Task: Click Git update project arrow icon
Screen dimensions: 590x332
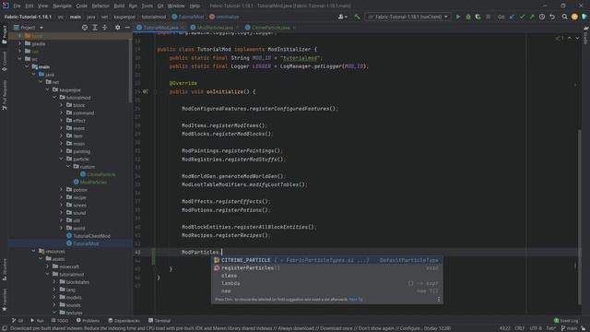Action: tap(513, 17)
